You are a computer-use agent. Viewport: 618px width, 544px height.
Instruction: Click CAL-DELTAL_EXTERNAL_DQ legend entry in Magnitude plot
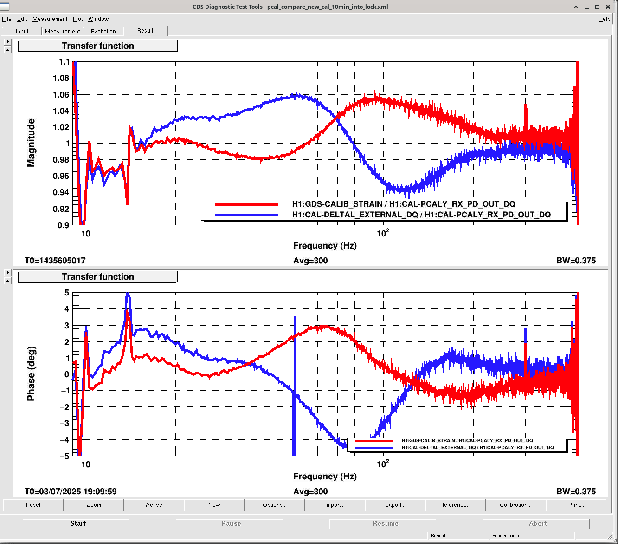[421, 215]
